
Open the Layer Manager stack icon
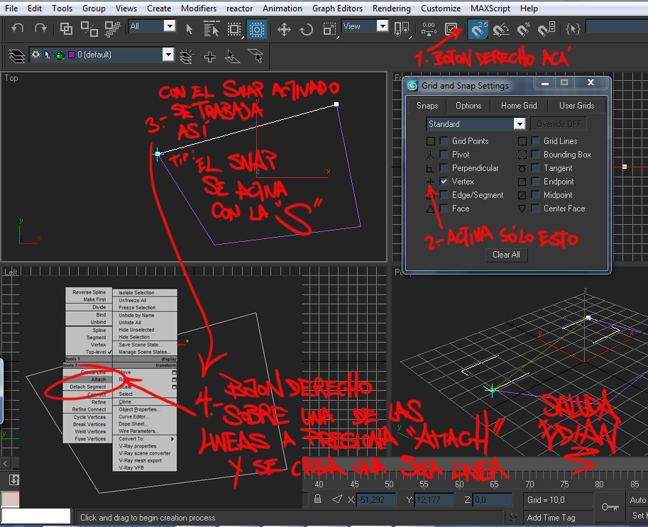coord(16,56)
